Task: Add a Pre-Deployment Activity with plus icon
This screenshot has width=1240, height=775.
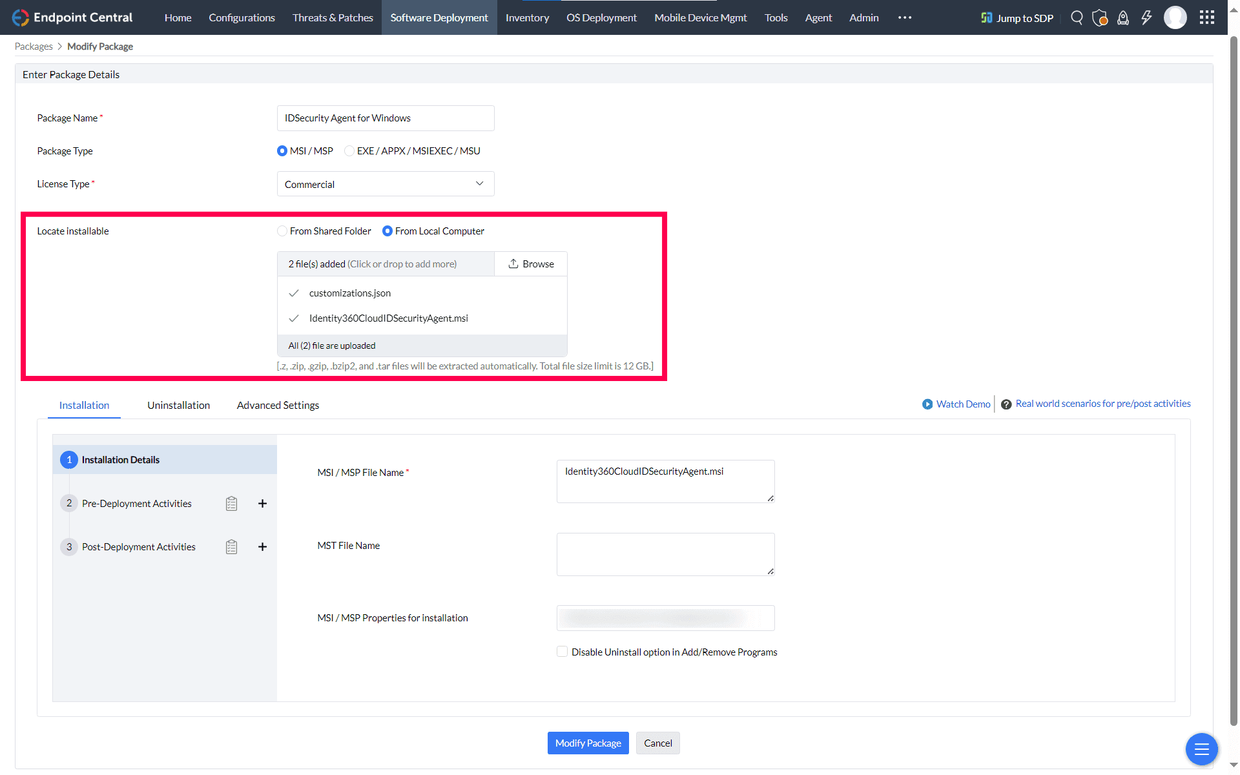Action: (x=262, y=504)
